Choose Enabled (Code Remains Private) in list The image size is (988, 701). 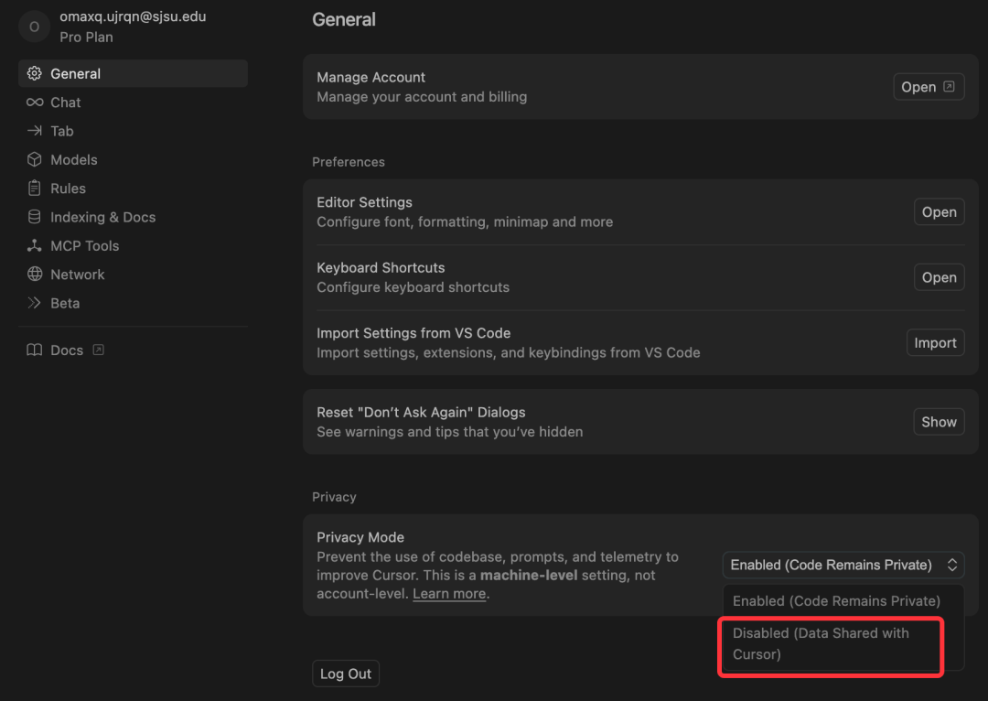point(836,601)
